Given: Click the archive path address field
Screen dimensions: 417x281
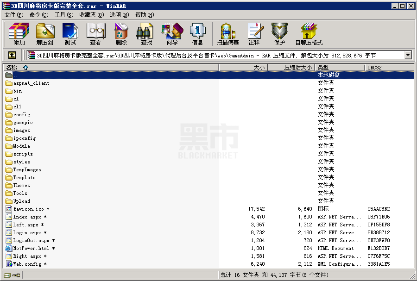Looking at the screenshot, I should (215, 55).
